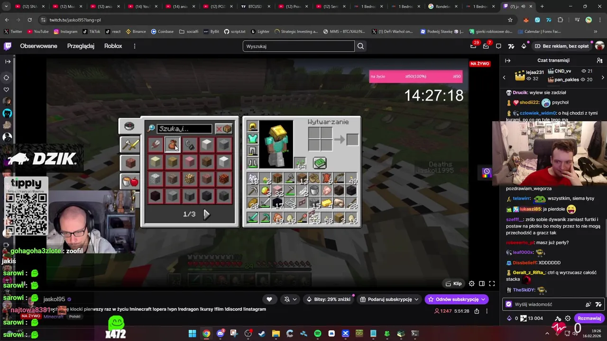Open 7TV emote menu in chat input
Screen dimensions: 607x341
pyautogui.click(x=598, y=305)
